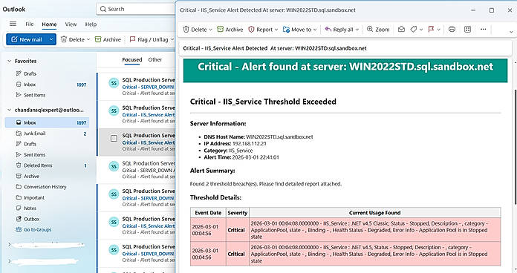Open the Help ribbon tab
This screenshot has height=273, width=517.
tap(91, 24)
